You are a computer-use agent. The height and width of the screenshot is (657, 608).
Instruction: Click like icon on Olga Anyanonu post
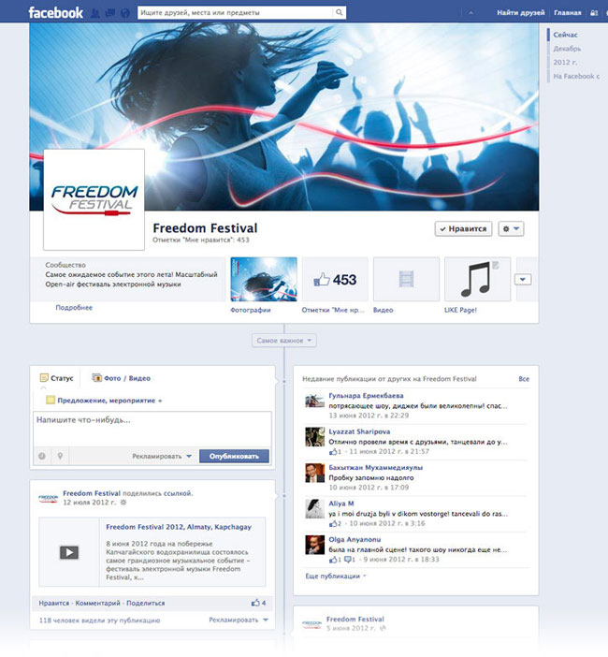pos(333,560)
